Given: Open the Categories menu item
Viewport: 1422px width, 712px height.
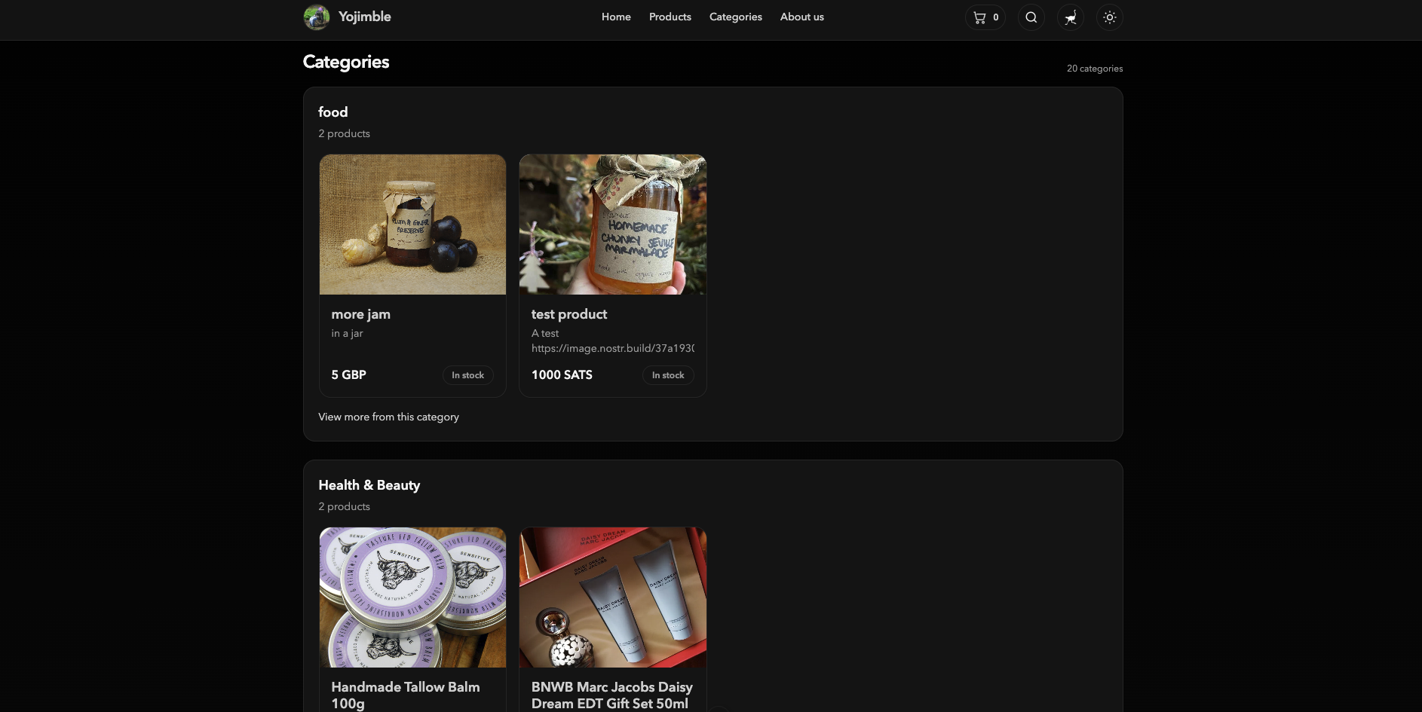Looking at the screenshot, I should (736, 17).
